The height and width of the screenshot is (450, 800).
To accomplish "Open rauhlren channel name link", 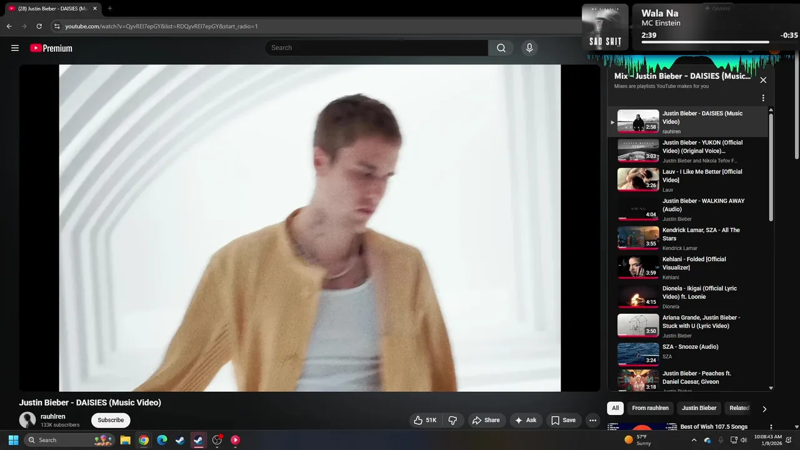I will point(53,416).
